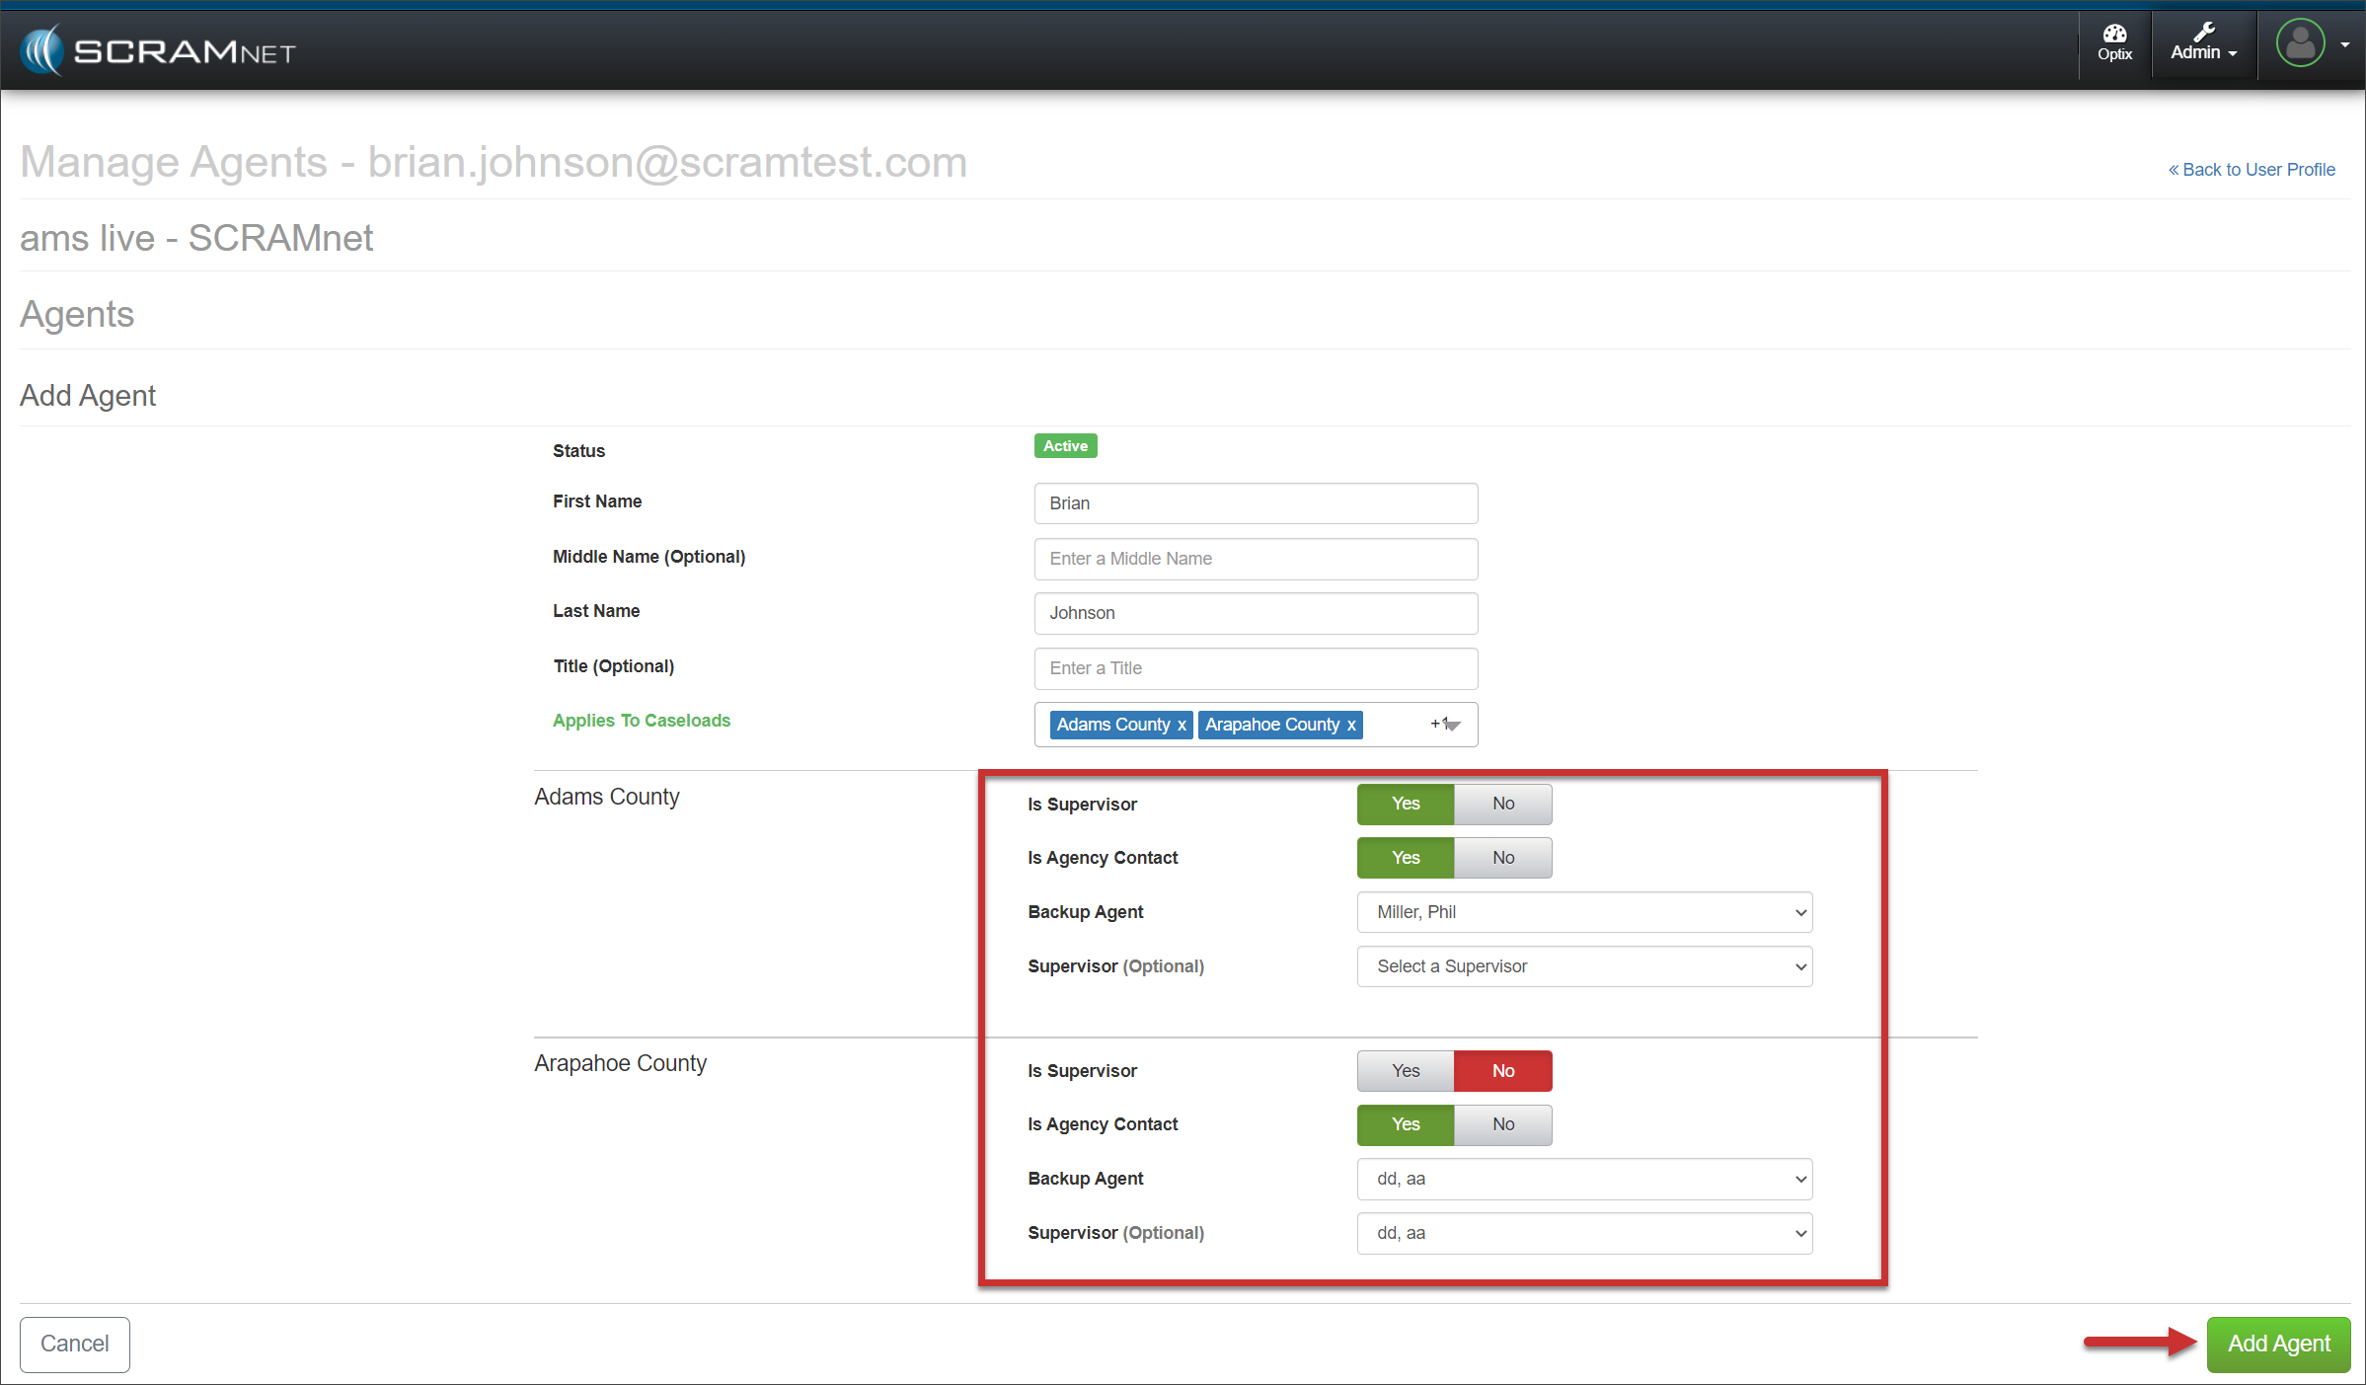Click the user profile avatar icon
This screenshot has width=2366, height=1385.
2300,43
